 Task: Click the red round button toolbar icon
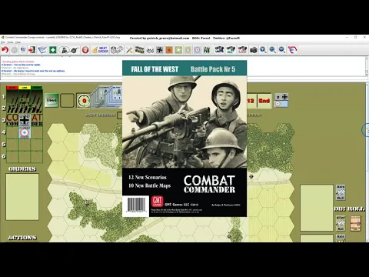point(85,50)
